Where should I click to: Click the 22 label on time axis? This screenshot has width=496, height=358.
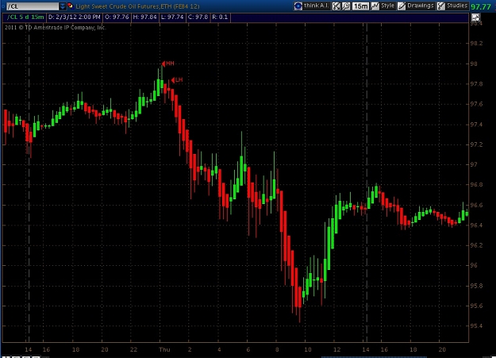tap(134, 349)
